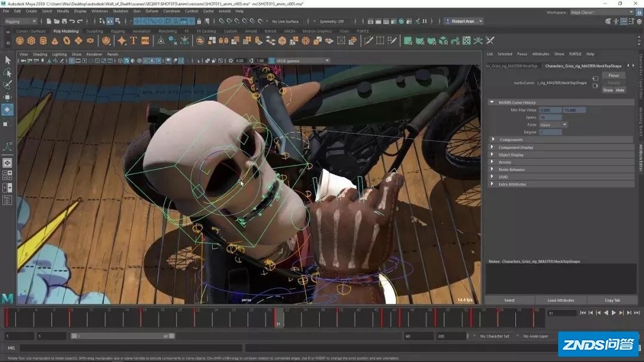This screenshot has height=362, width=644.
Task: Click the Focus button in Attribute Editor
Action: tap(614, 76)
